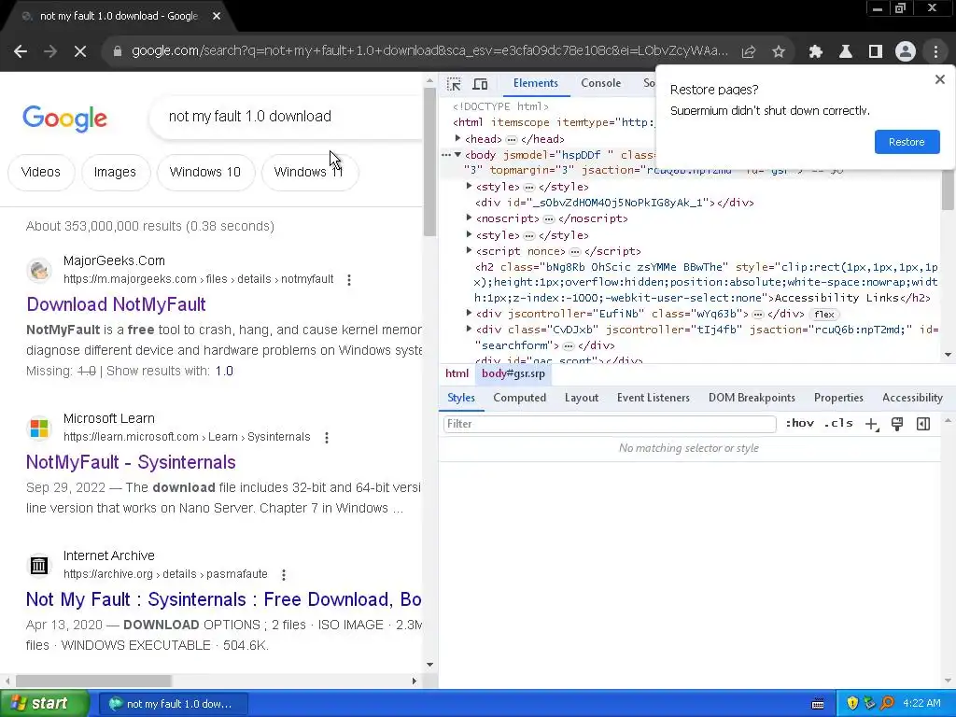
Task: Open the Layout tab
Action: (x=581, y=398)
